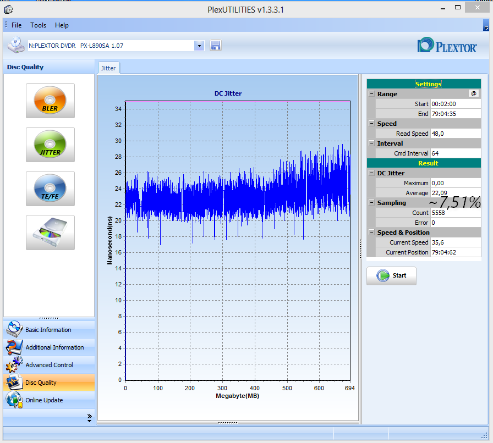Start the jitter test
493x443 pixels.
[x=391, y=276]
